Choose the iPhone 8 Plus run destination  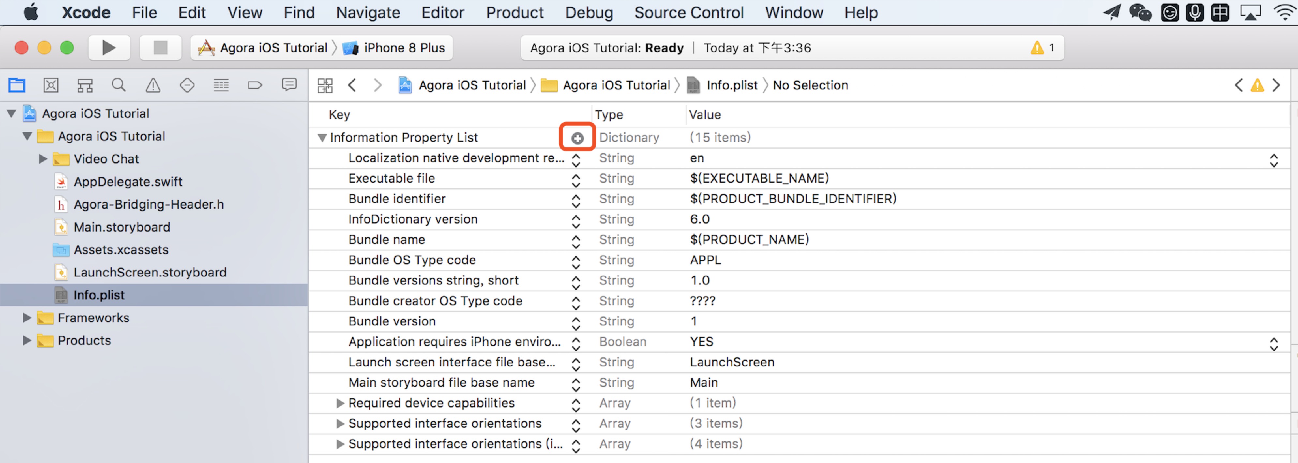pyautogui.click(x=394, y=48)
